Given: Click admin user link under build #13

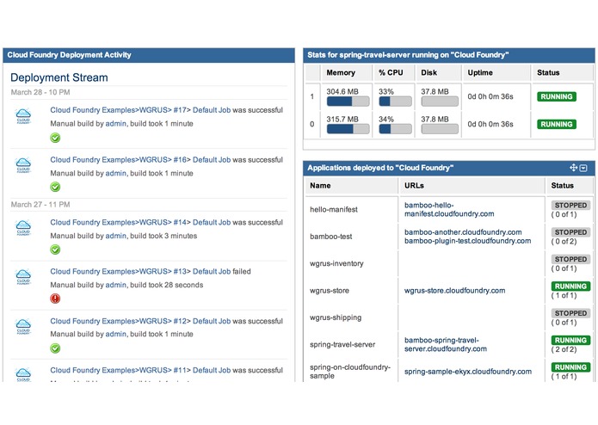Looking at the screenshot, I should click(x=115, y=285).
